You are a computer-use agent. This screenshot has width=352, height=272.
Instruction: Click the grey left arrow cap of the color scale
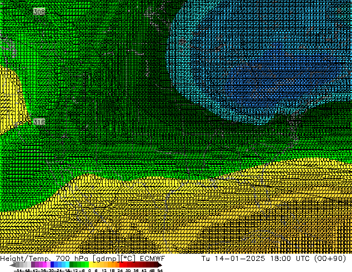click(x=13, y=265)
